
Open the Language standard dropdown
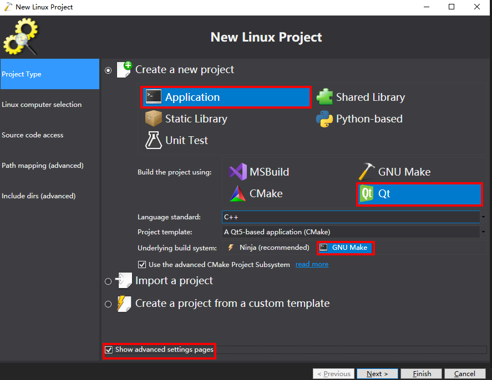pos(483,217)
